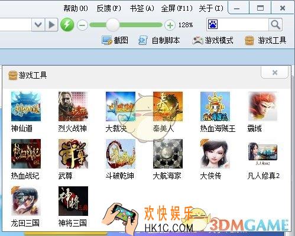This screenshot has width=295, height=236.
Task: Click the 热血海贼王 label
Action: pyautogui.click(x=218, y=128)
